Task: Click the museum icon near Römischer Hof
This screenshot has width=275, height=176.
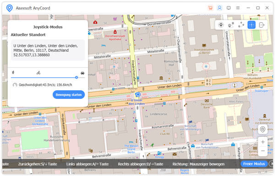Action: pos(161,78)
